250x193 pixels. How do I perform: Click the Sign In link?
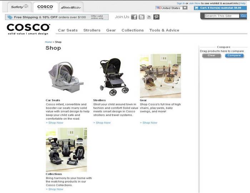181,3
